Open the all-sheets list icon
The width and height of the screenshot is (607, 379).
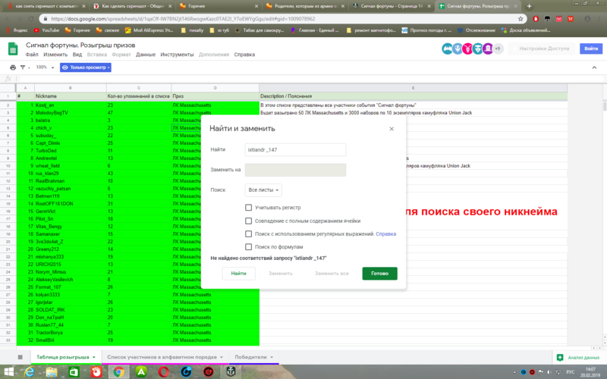[x=20, y=357]
